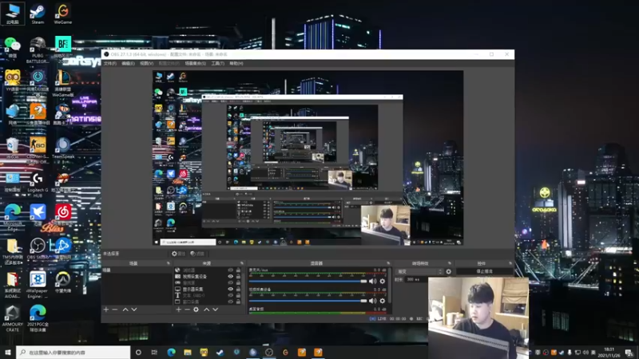Show the 文本 (GDI+) source via eye icon
Screen dimensions: 639x359
coord(230,295)
